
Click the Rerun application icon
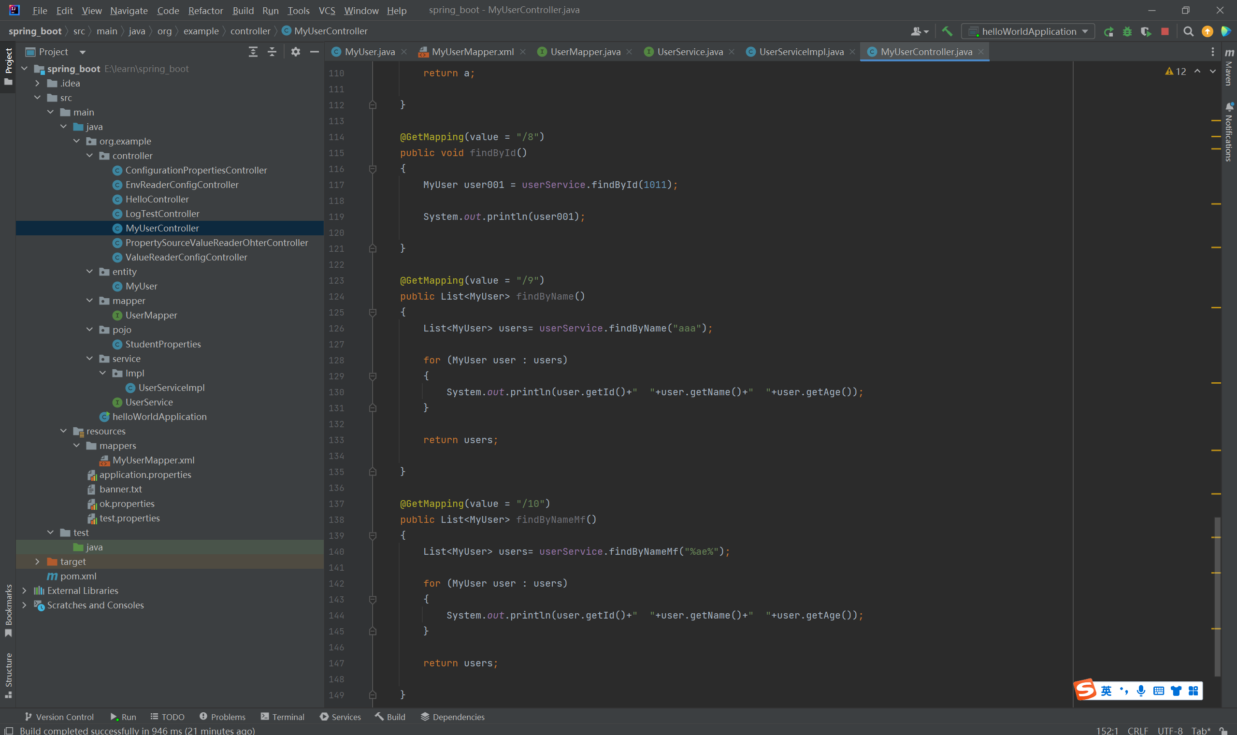[x=1109, y=32]
